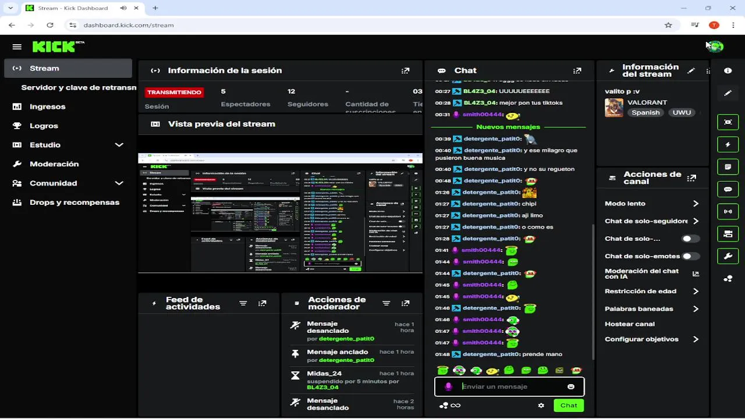The height and width of the screenshot is (419, 745).
Task: Click the Spanish language tag
Action: pos(646,112)
